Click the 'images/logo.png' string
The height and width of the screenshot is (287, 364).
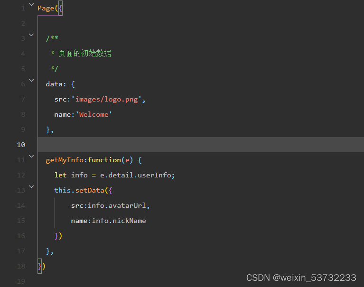pyautogui.click(x=107, y=99)
